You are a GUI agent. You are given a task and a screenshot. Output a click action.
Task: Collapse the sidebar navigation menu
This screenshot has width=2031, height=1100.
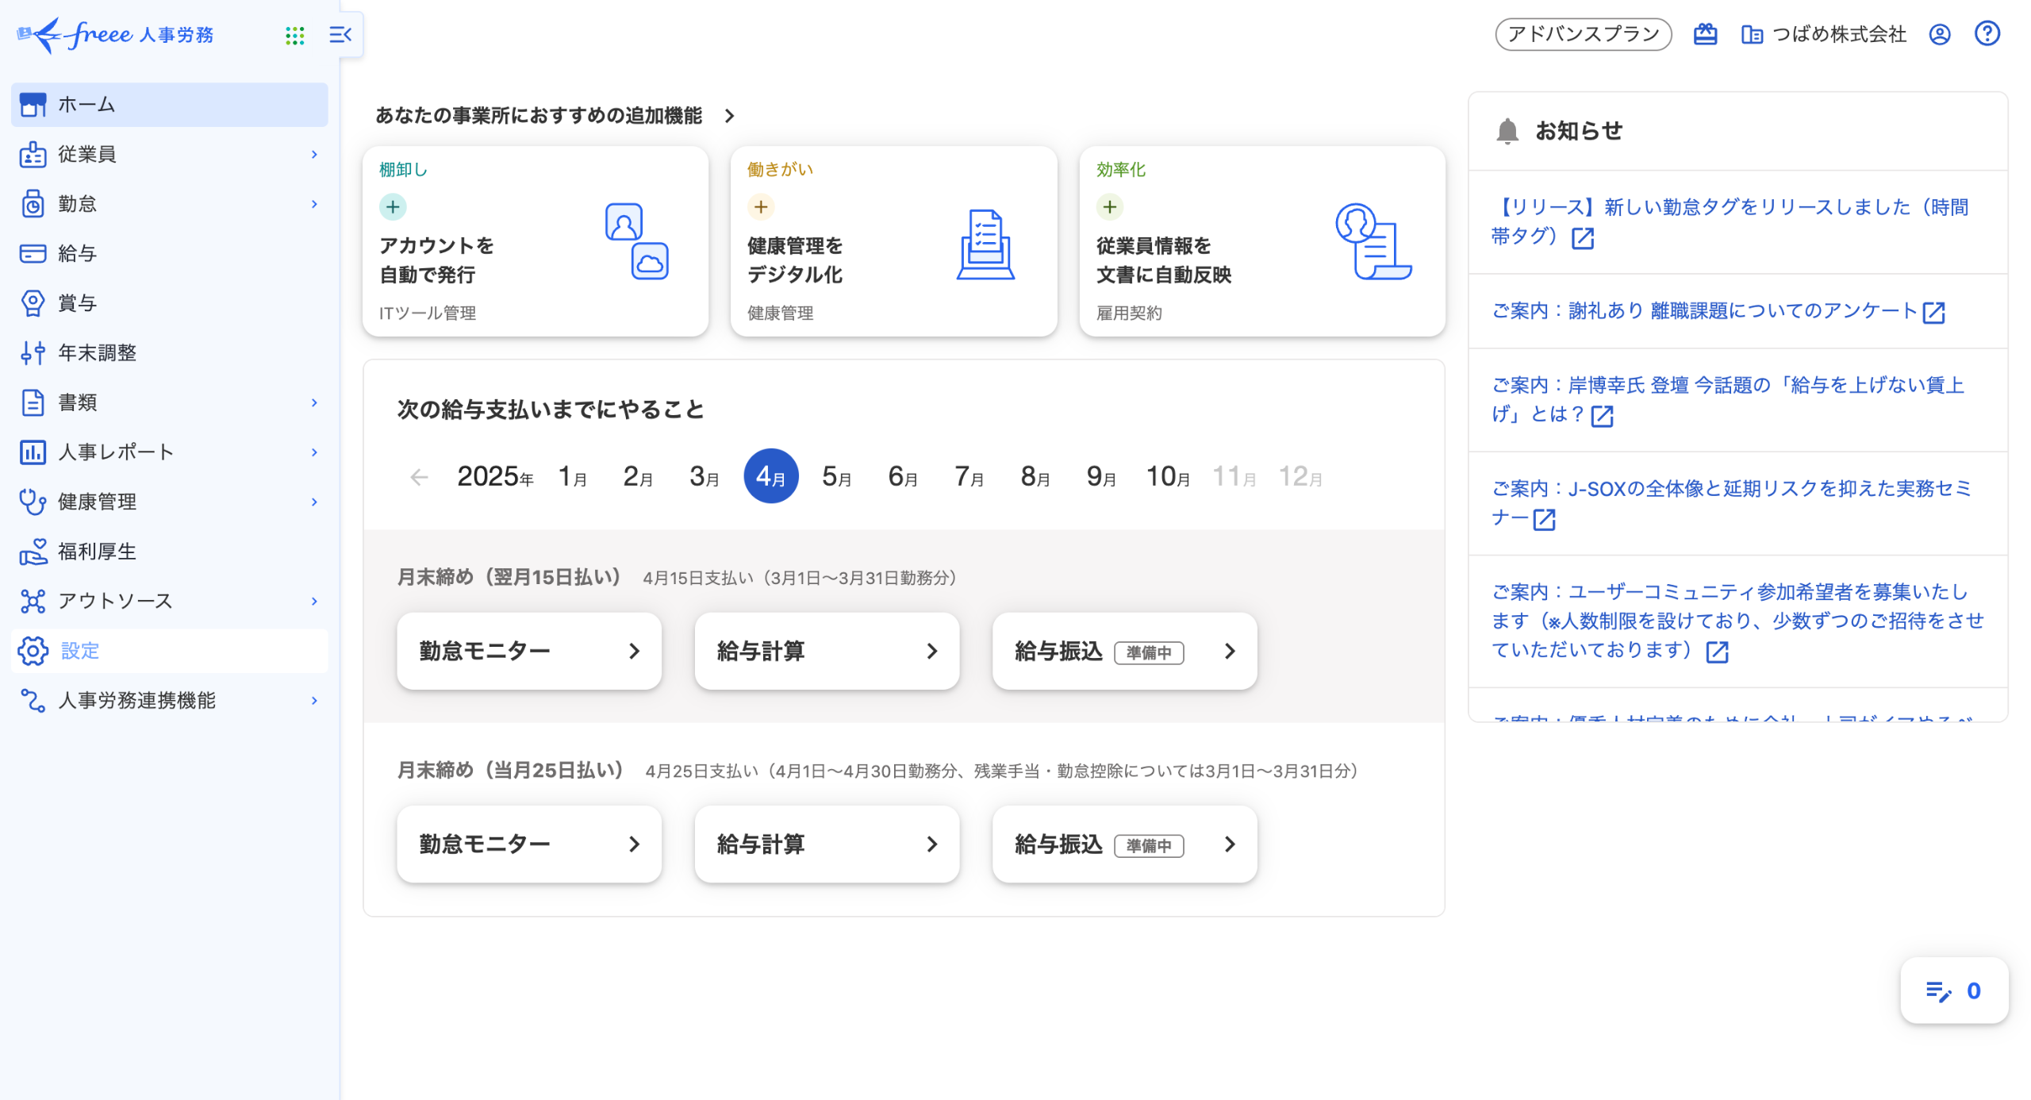tap(340, 35)
